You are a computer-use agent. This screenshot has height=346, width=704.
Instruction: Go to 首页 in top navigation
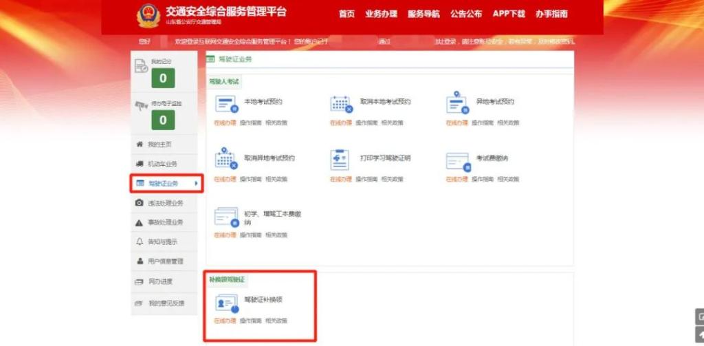tap(347, 14)
